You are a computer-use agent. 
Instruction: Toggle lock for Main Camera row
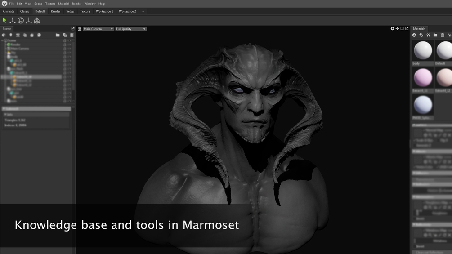coord(65,49)
